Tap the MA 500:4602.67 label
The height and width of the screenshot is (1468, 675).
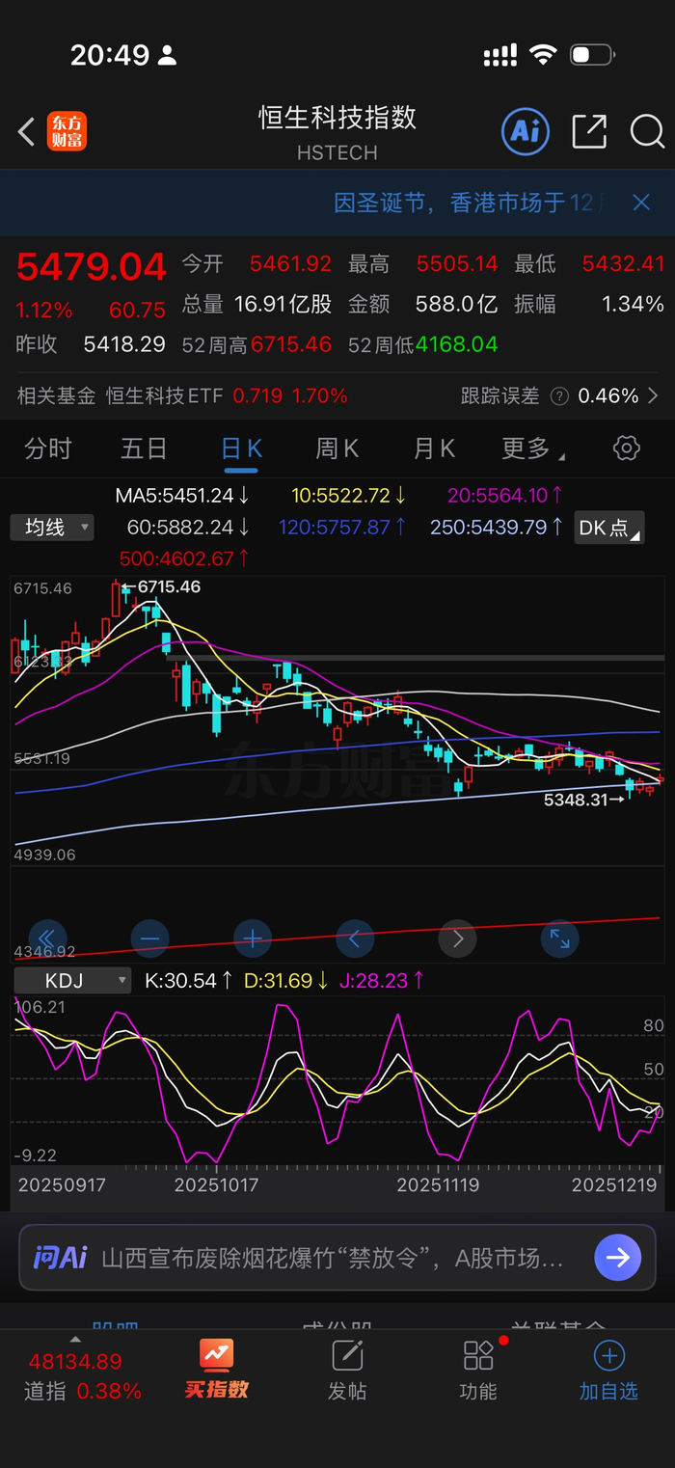click(185, 558)
